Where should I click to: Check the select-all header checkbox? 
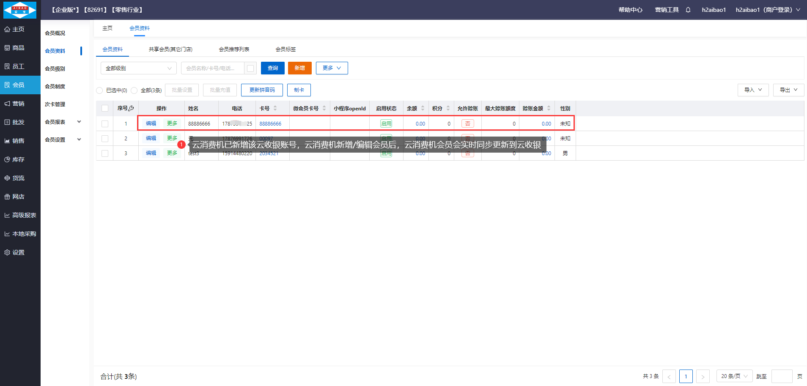click(105, 108)
